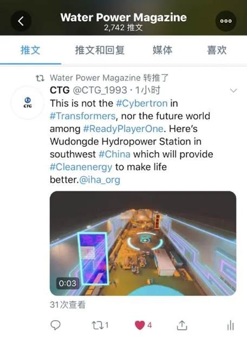Switch to 推文和回复 tab
Screen dimensions: 247x337
tap(100, 50)
